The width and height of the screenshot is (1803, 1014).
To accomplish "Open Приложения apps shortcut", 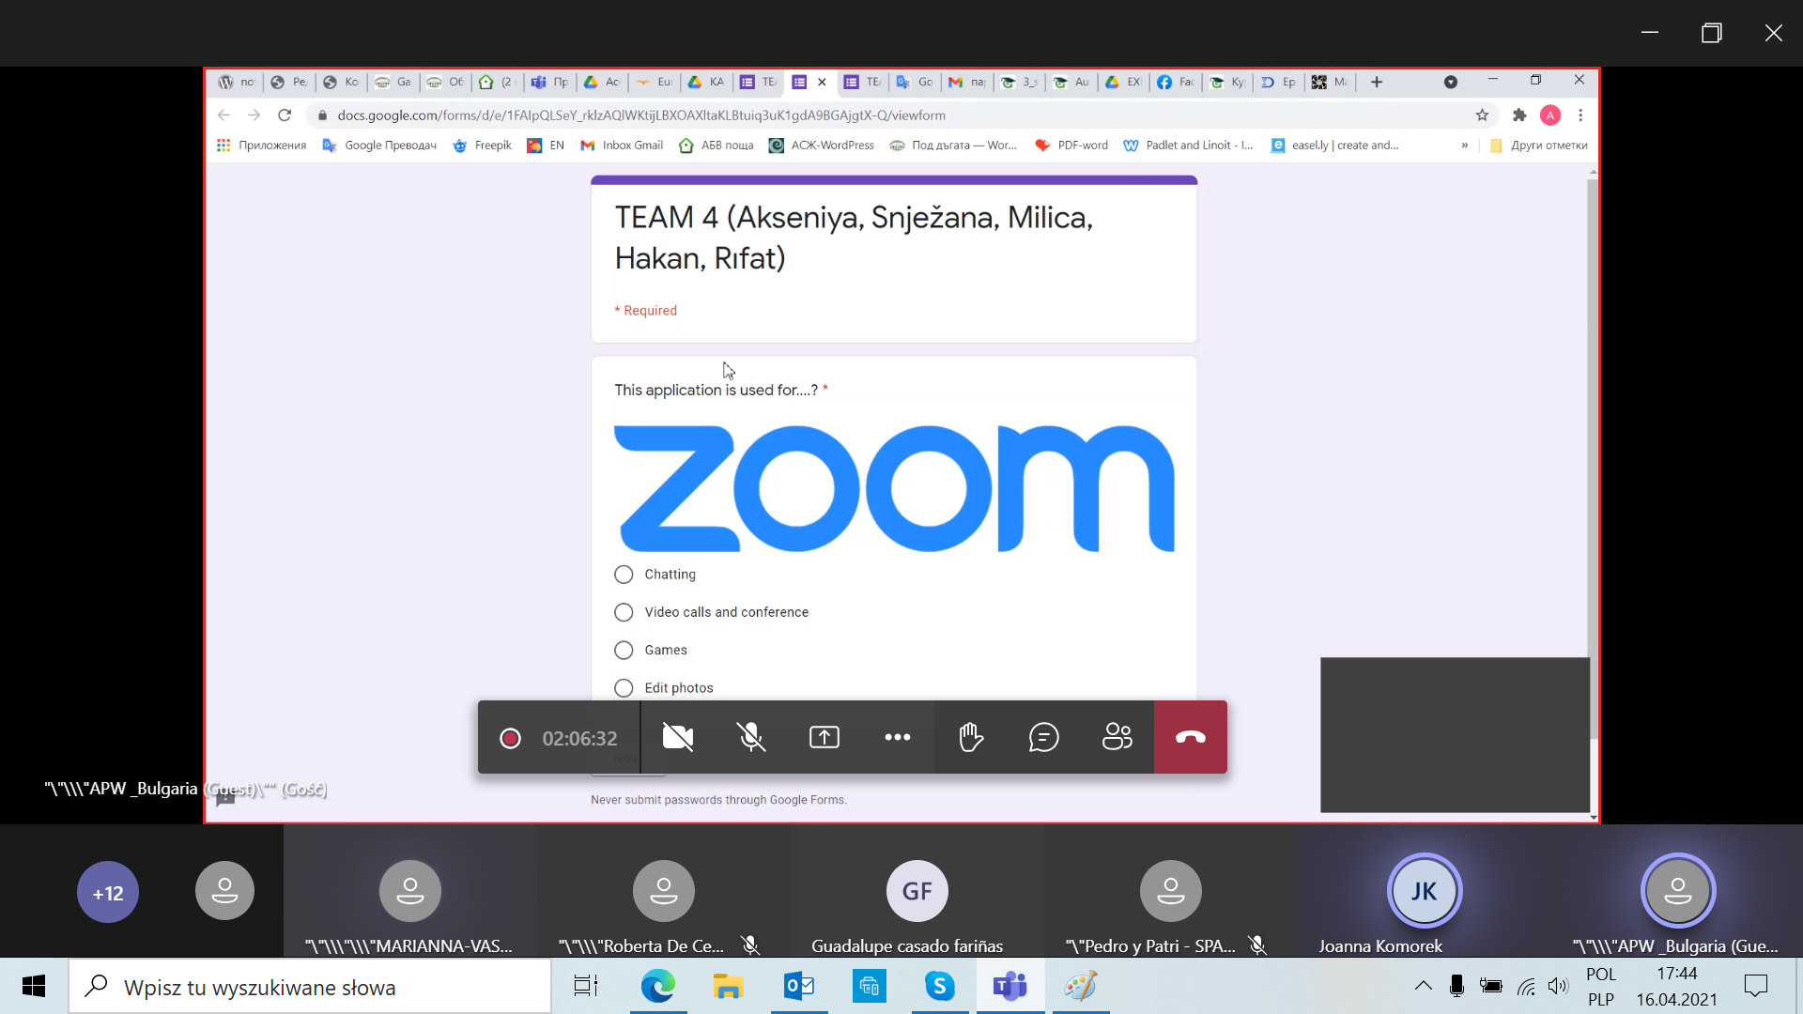I will pyautogui.click(x=261, y=145).
